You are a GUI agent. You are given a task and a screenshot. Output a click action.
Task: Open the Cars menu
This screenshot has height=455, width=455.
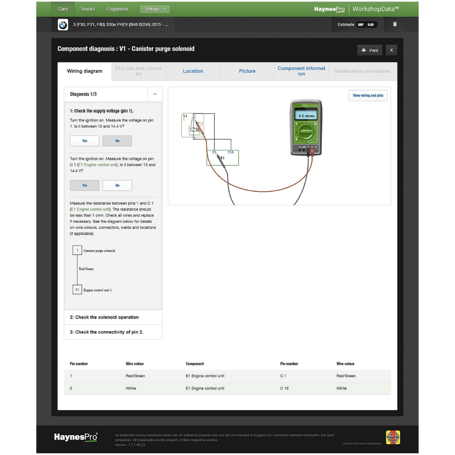tap(63, 9)
